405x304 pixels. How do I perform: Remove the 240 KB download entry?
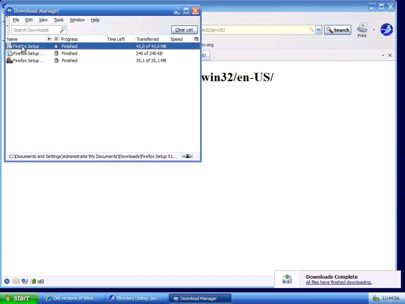(56, 53)
